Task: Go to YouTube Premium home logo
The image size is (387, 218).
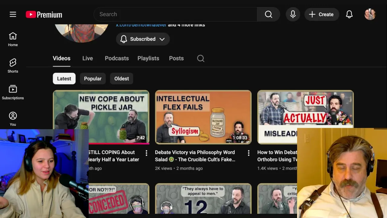Action: (x=44, y=15)
